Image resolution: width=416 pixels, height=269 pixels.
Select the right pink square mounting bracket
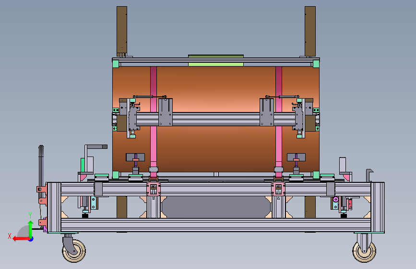(278, 189)
